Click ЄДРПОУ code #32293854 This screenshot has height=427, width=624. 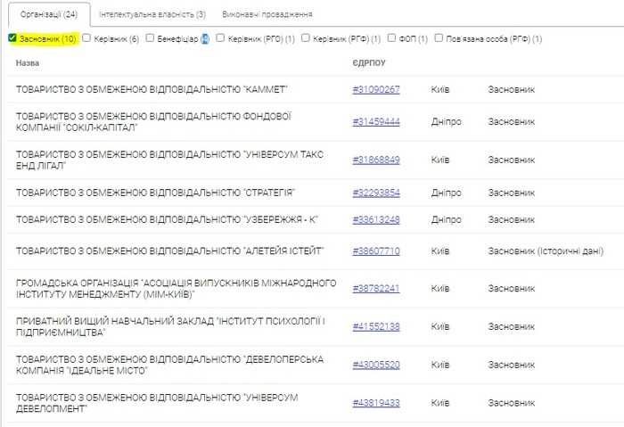pos(376,193)
